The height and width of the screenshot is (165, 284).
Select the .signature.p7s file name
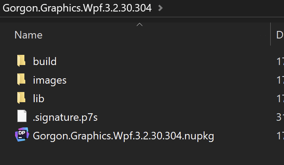[65, 117]
